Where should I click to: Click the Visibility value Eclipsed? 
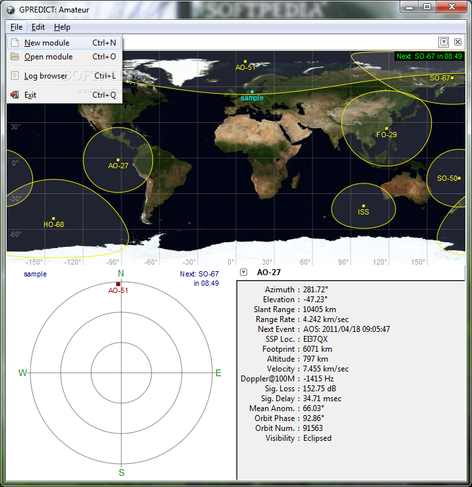[317, 438]
